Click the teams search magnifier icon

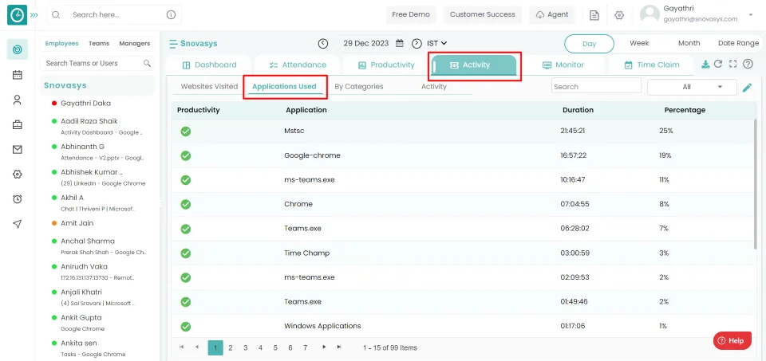tap(147, 64)
